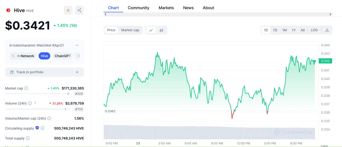Image resolution: width=342 pixels, height=147 pixels.
Task: Select the Hive watchlist chip
Action: [x=44, y=56]
